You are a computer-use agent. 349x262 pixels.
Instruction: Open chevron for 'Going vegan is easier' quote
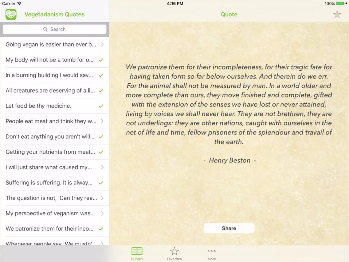click(102, 45)
